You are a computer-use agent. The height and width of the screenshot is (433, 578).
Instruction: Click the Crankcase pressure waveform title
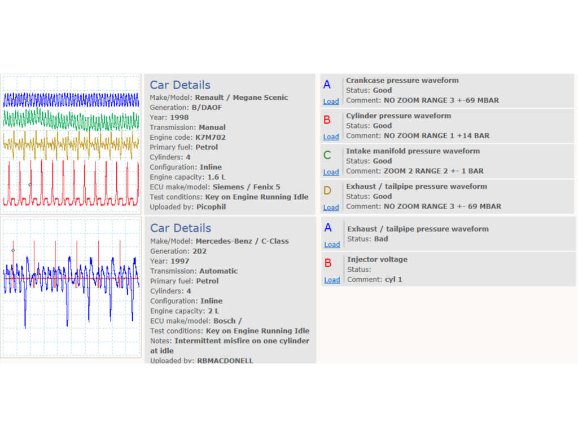402,80
